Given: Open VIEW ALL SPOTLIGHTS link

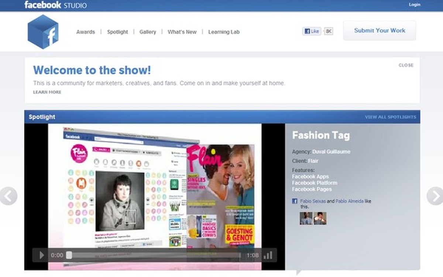Looking at the screenshot, I should pos(390,117).
